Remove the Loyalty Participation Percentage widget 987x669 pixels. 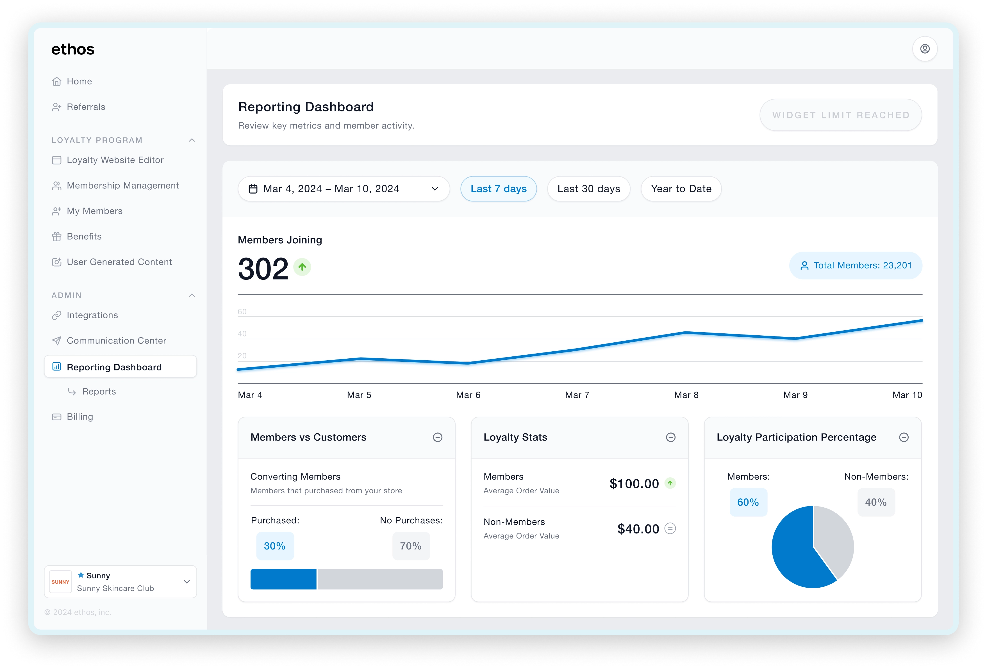click(904, 437)
